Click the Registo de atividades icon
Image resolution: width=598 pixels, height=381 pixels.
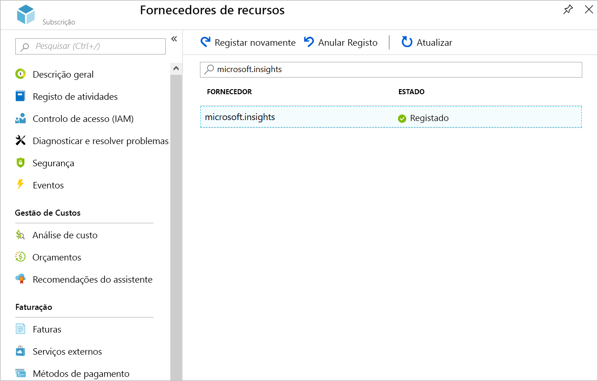[x=20, y=96]
